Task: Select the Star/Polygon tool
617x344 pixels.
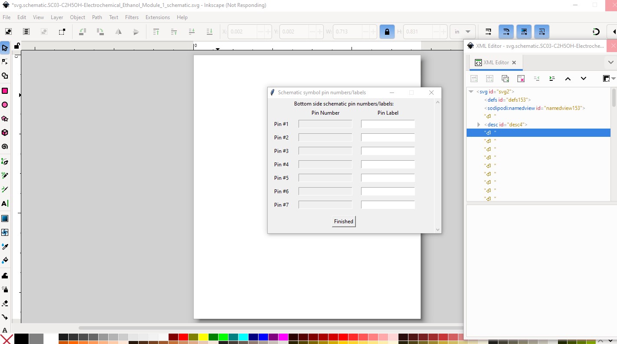Action: click(x=5, y=119)
